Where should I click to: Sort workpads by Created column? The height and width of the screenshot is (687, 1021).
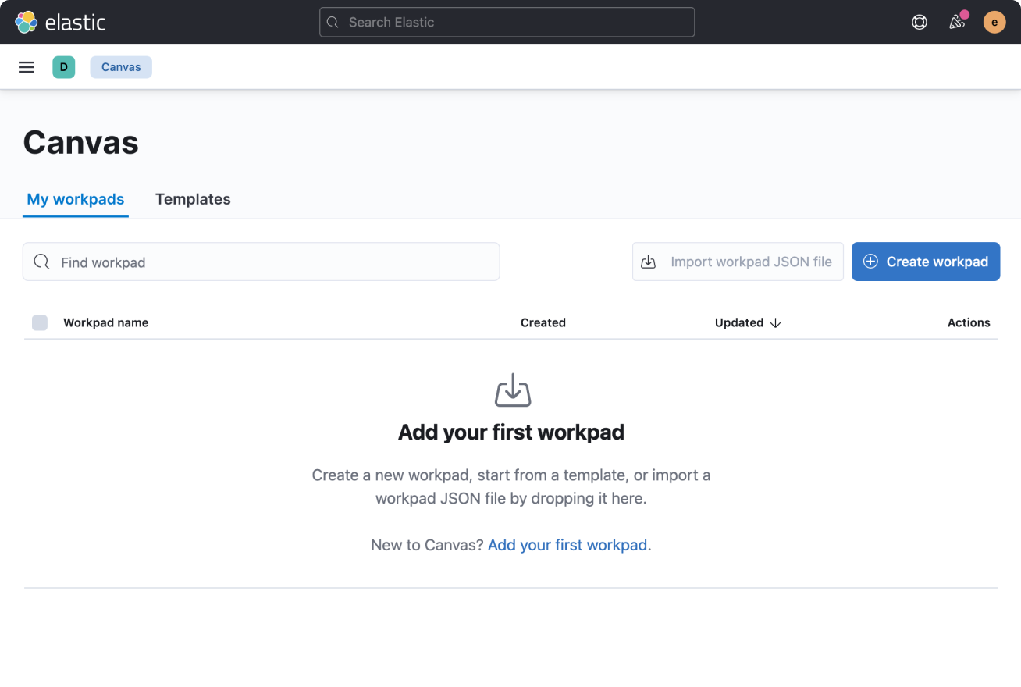point(543,322)
